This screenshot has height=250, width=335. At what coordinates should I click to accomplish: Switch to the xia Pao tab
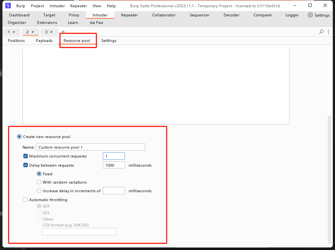coord(96,22)
